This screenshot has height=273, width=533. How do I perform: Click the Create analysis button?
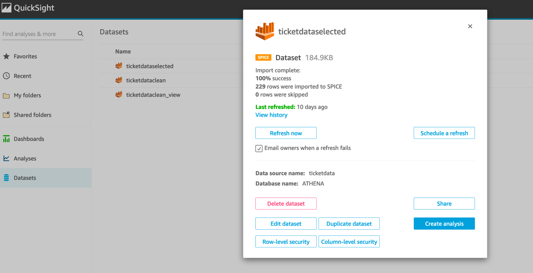coord(444,223)
